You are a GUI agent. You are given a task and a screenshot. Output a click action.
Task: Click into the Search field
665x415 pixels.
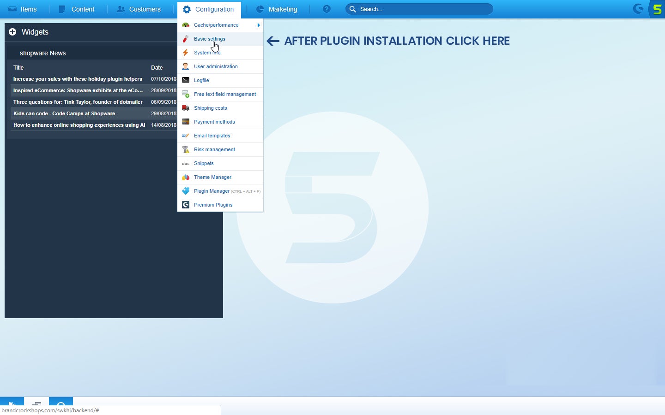[x=419, y=9]
